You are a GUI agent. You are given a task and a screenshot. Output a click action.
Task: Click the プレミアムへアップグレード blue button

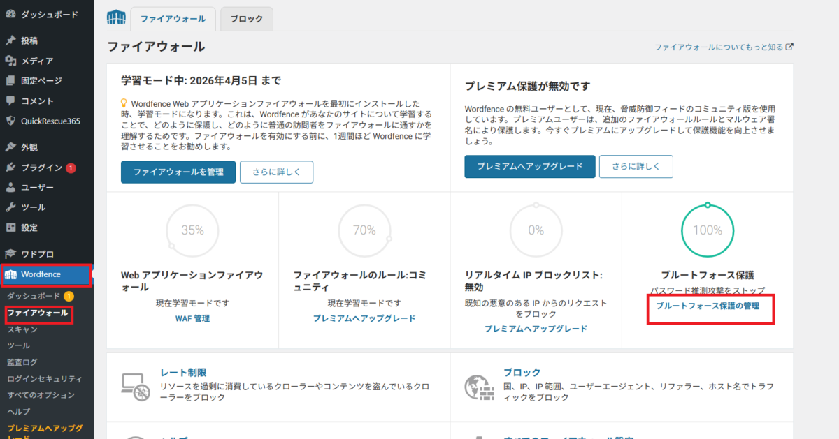[x=530, y=167]
